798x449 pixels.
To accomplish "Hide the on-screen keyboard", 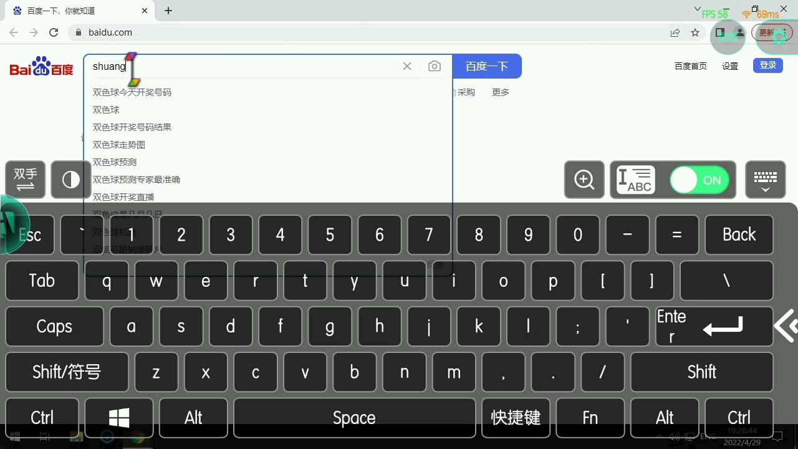I will [x=766, y=180].
